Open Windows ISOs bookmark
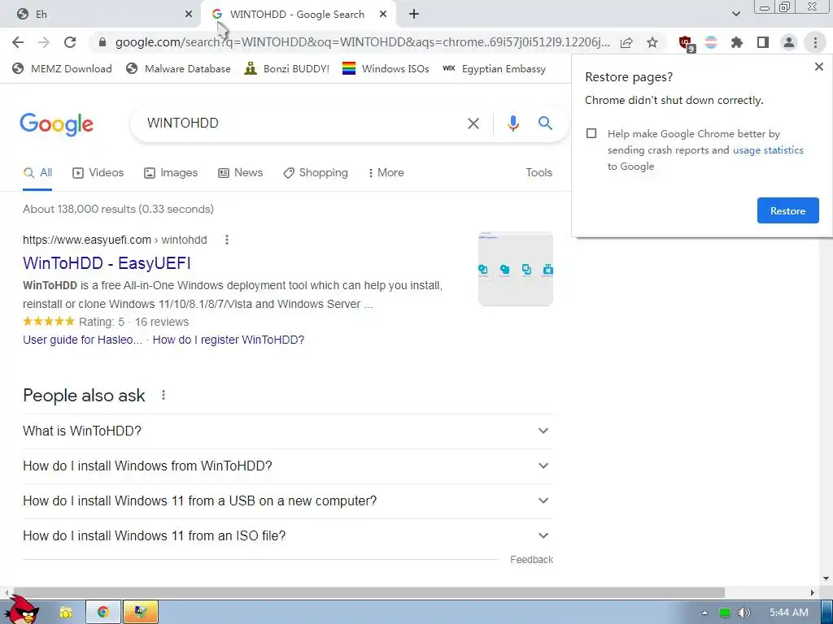Screen dimensions: 833x624 386,69
